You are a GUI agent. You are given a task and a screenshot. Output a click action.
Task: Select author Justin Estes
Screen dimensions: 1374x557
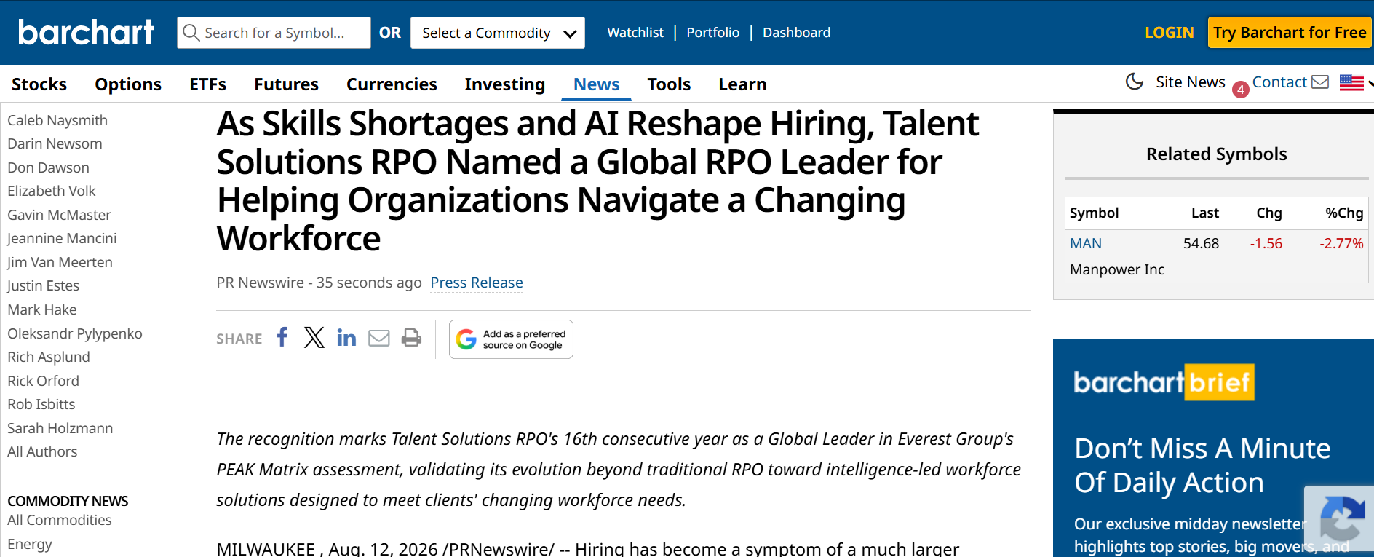coord(43,285)
